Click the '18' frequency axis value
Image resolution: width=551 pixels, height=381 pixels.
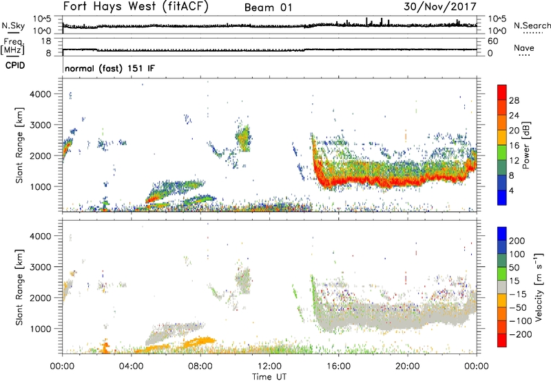46,41
